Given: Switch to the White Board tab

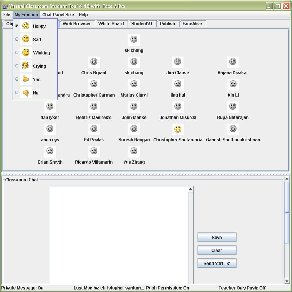Looking at the screenshot, I should click(111, 24).
